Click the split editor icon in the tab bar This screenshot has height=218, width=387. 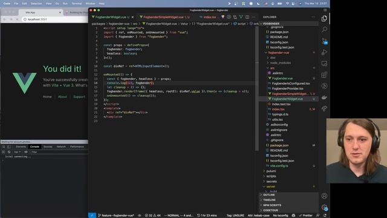coord(247,17)
